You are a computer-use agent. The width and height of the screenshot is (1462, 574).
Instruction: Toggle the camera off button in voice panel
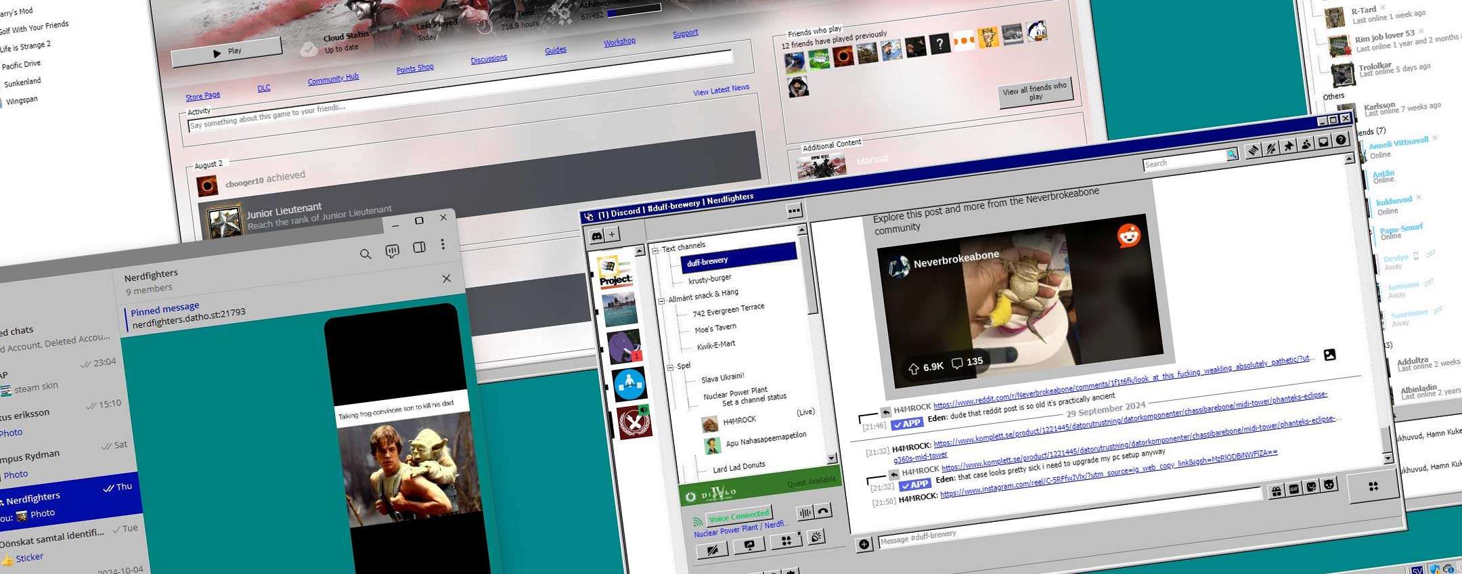[712, 550]
